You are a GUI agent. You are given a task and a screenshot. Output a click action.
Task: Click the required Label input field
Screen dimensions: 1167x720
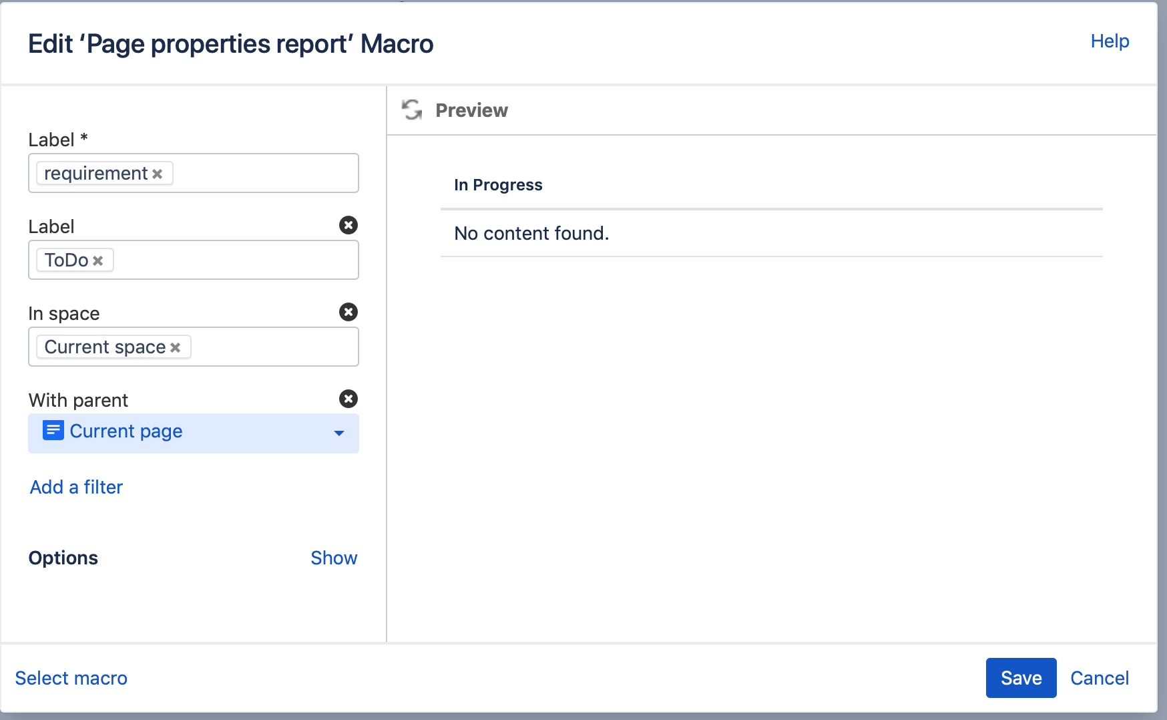click(x=267, y=173)
